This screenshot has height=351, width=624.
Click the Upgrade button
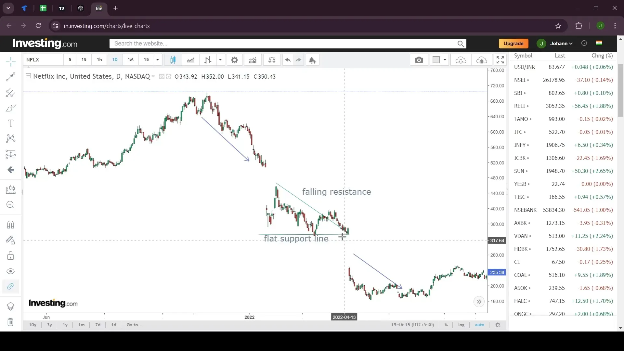coord(513,44)
